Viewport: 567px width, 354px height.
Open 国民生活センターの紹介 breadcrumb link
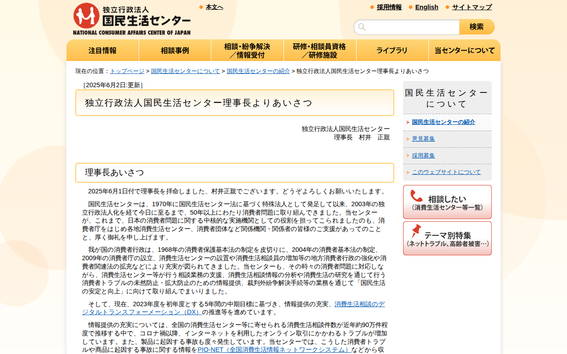point(258,71)
